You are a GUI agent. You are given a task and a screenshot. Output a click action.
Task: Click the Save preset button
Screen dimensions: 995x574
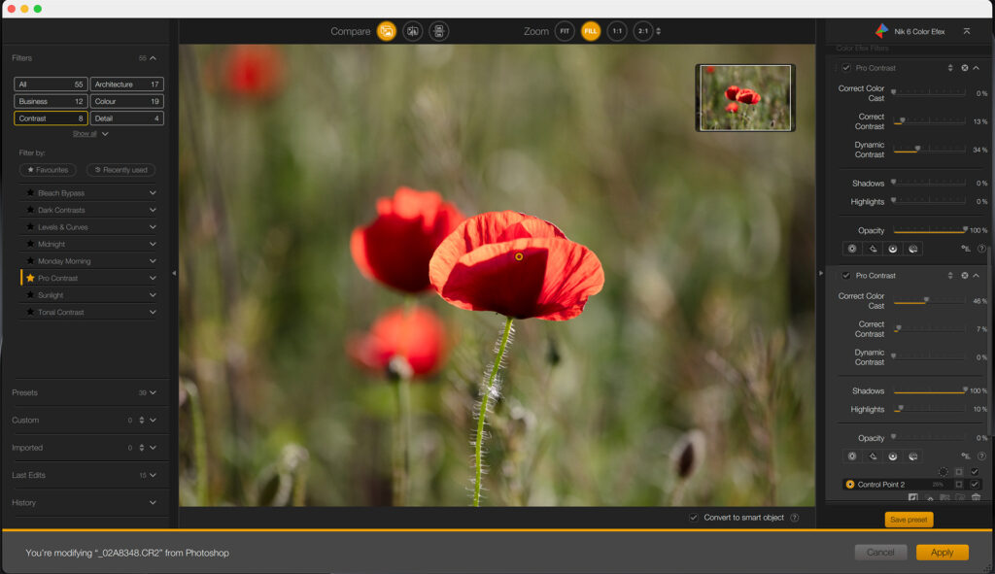tap(908, 520)
